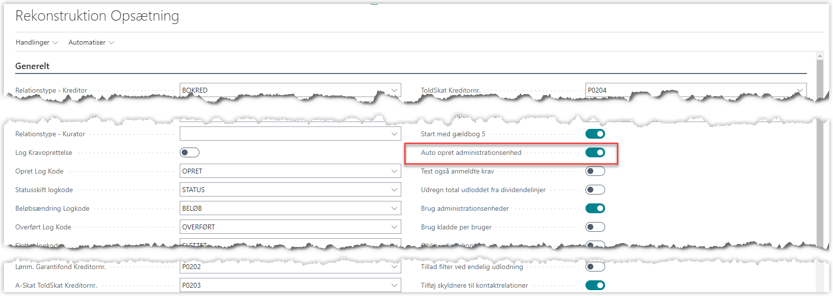Expand Relationstype - Kreditor dropdown
Image resolution: width=833 pixels, height=296 pixels.
coord(394,90)
